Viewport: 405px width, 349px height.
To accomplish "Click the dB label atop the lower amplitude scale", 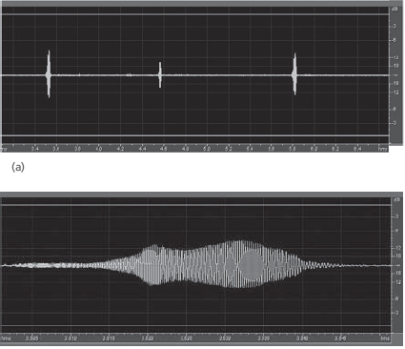I will [x=397, y=200].
